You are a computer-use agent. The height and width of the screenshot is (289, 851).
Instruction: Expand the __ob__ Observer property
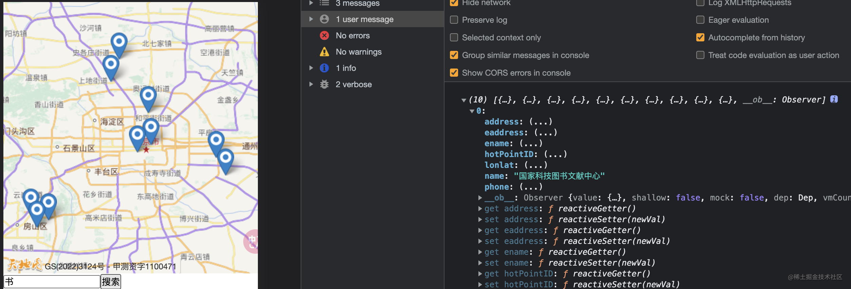(x=480, y=198)
